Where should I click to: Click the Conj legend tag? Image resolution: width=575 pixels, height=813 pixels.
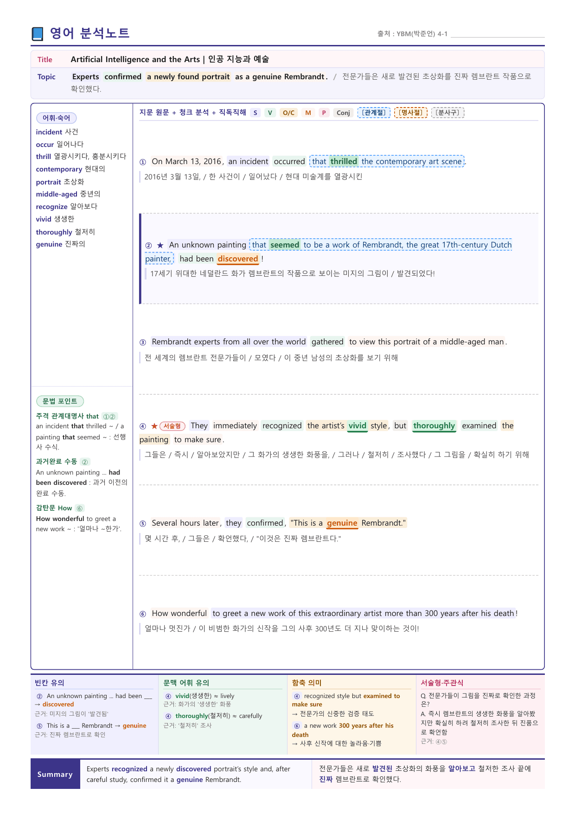(343, 113)
